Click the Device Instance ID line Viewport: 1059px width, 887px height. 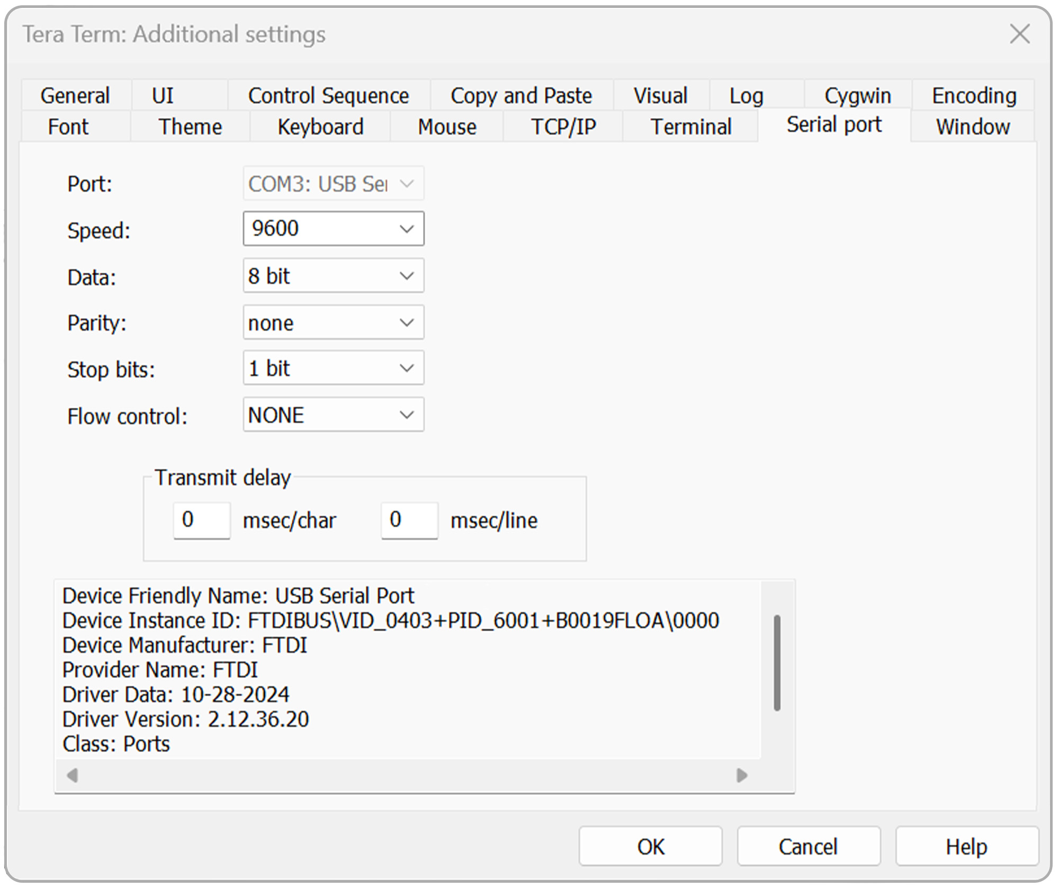(391, 621)
